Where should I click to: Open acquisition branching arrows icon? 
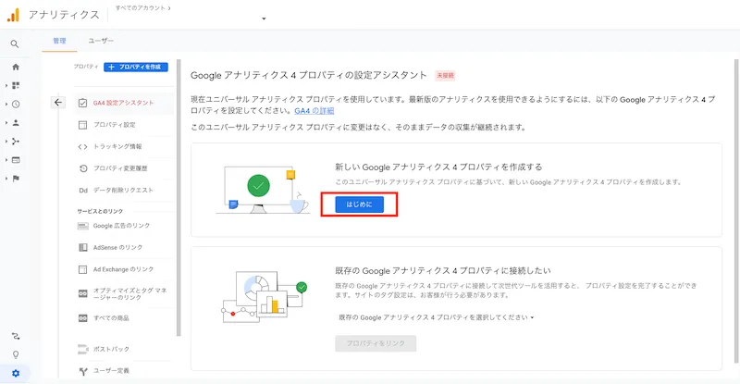pyautogui.click(x=16, y=142)
